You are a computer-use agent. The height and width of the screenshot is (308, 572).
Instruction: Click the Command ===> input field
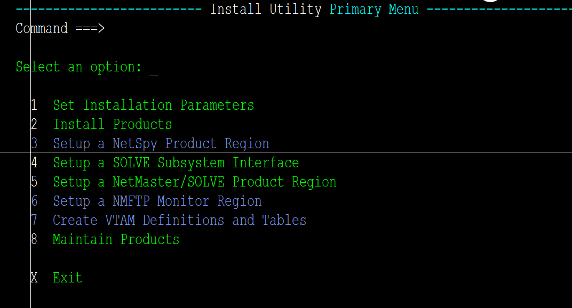(213, 29)
